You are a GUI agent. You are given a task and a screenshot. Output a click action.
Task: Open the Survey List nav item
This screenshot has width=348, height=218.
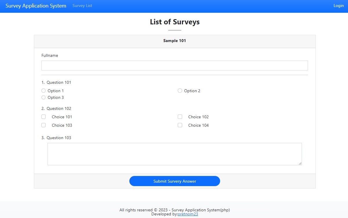[x=82, y=6]
